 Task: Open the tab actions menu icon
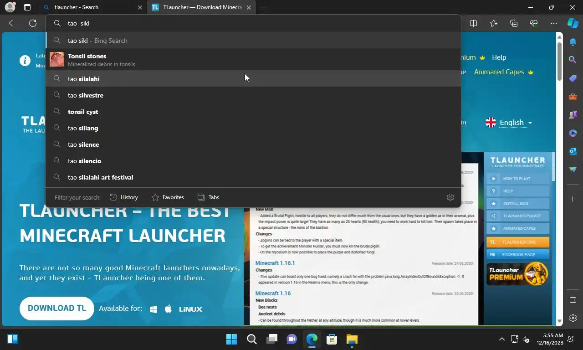tap(27, 7)
